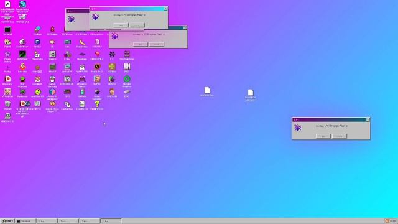Click the topmost error dialog's first button
The width and height of the screenshot is (398, 224).
click(121, 26)
